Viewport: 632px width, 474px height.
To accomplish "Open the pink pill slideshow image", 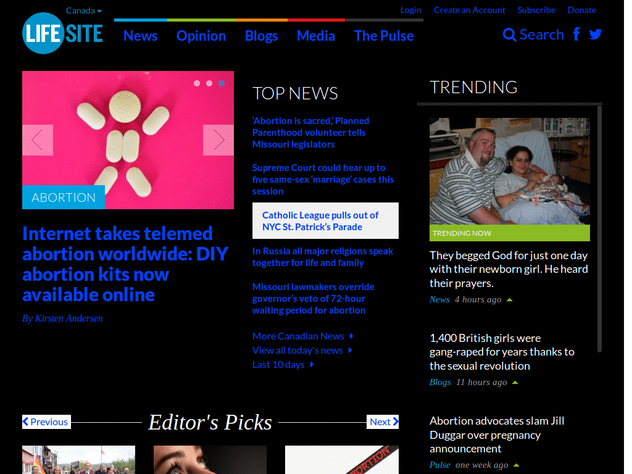I will (128, 140).
